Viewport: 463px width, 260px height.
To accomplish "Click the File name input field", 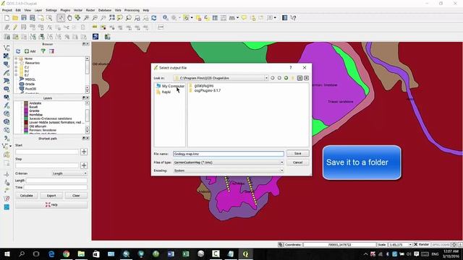I will 229,154.
